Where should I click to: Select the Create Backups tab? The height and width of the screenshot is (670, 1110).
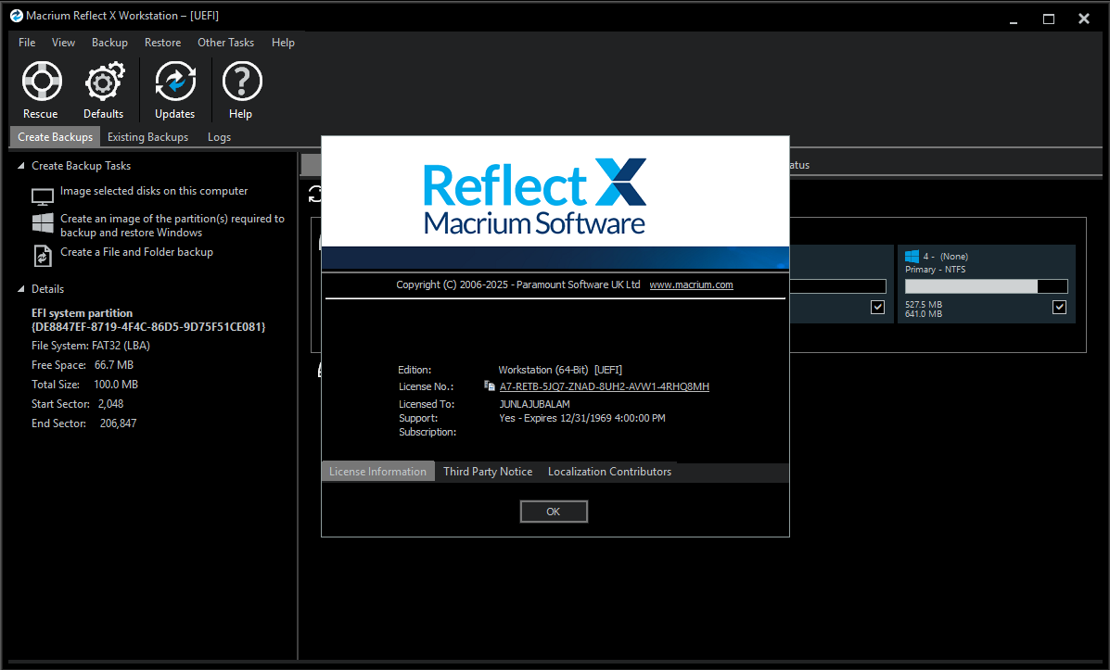(x=56, y=137)
